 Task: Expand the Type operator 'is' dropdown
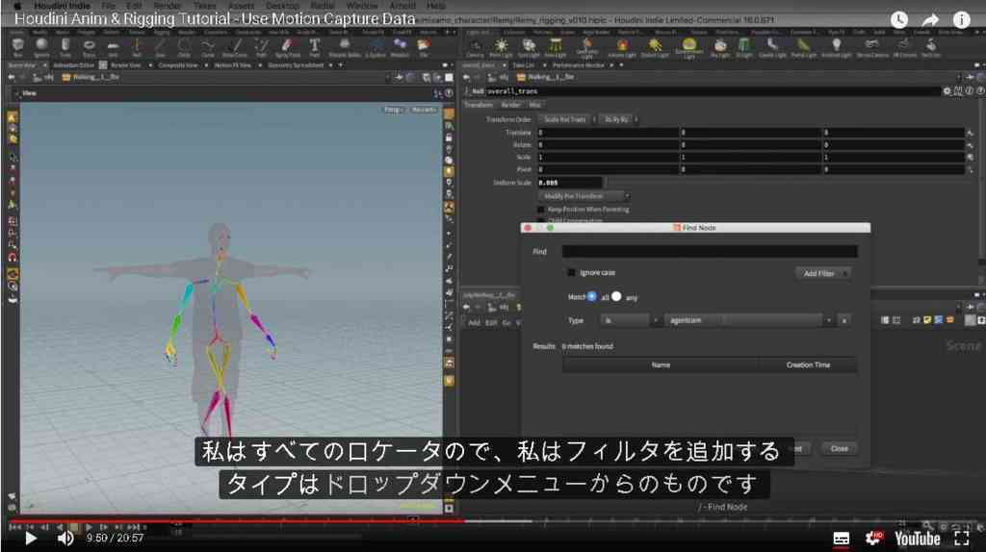click(x=629, y=320)
